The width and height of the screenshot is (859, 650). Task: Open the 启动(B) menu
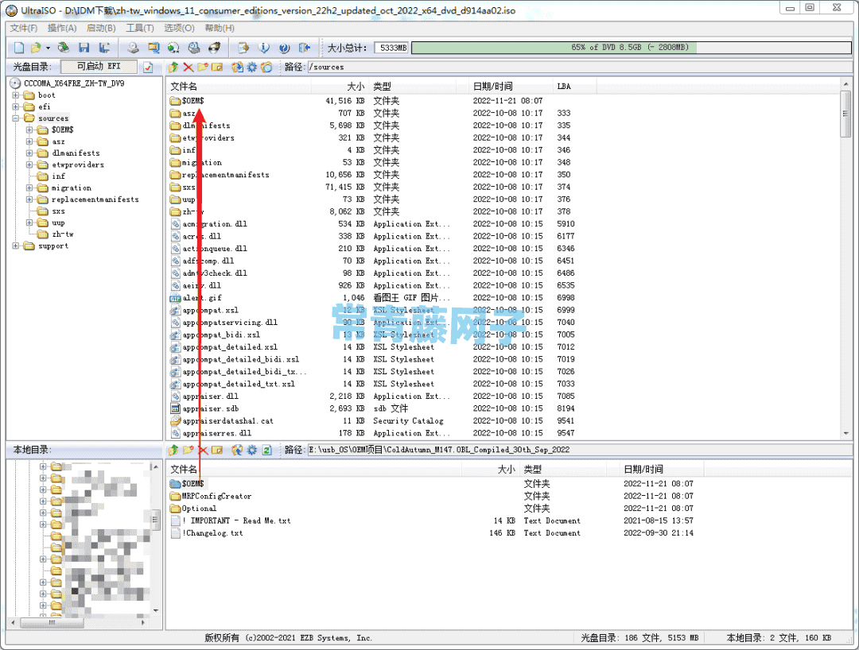(101, 28)
